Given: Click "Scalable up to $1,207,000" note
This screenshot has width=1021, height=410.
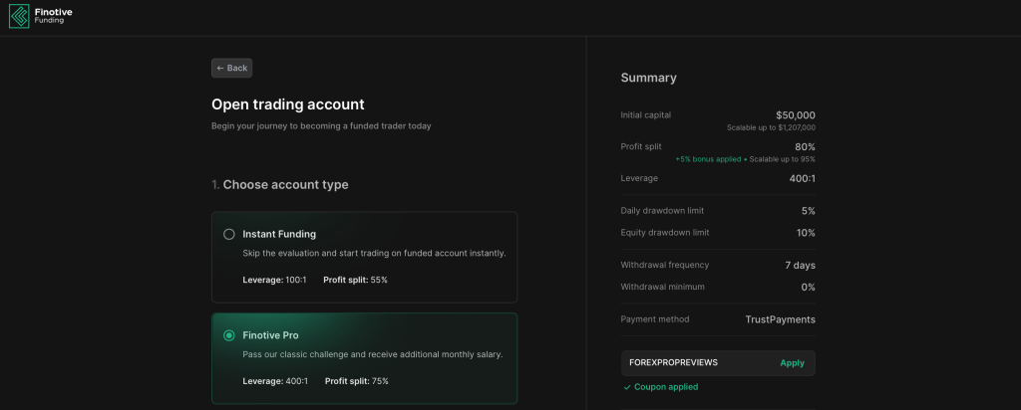Looking at the screenshot, I should click(x=771, y=128).
